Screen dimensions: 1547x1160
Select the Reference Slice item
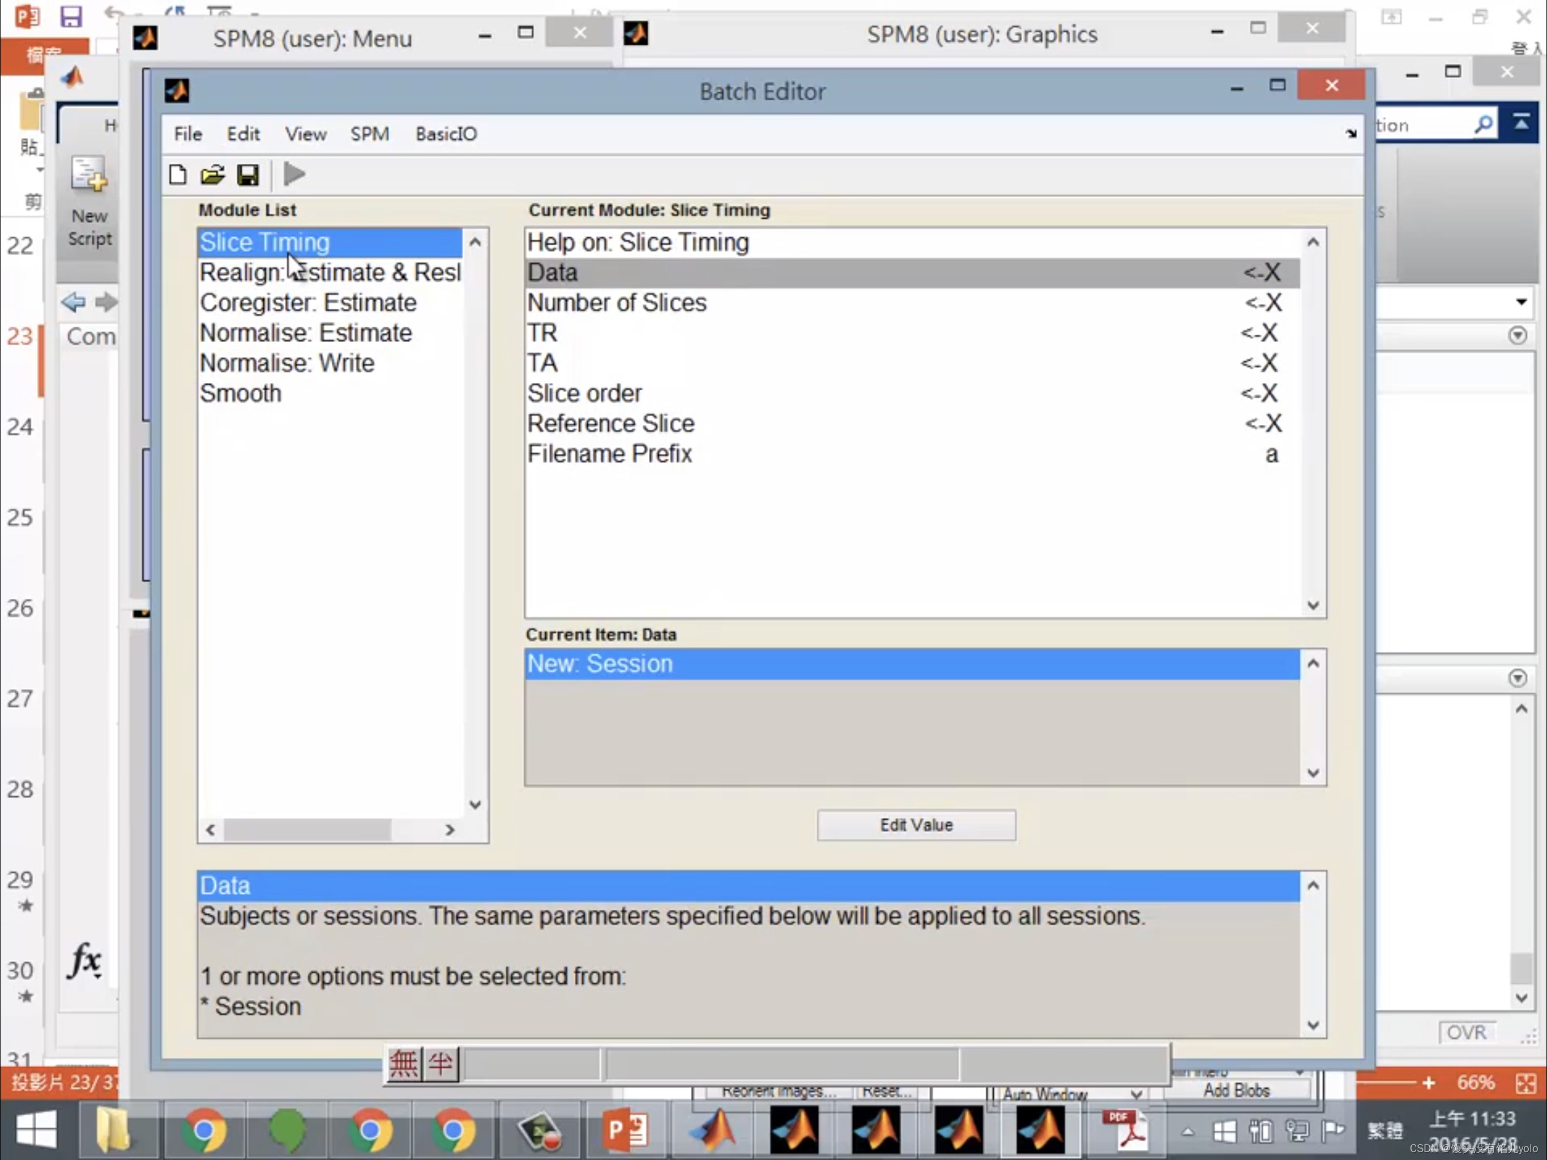(912, 423)
